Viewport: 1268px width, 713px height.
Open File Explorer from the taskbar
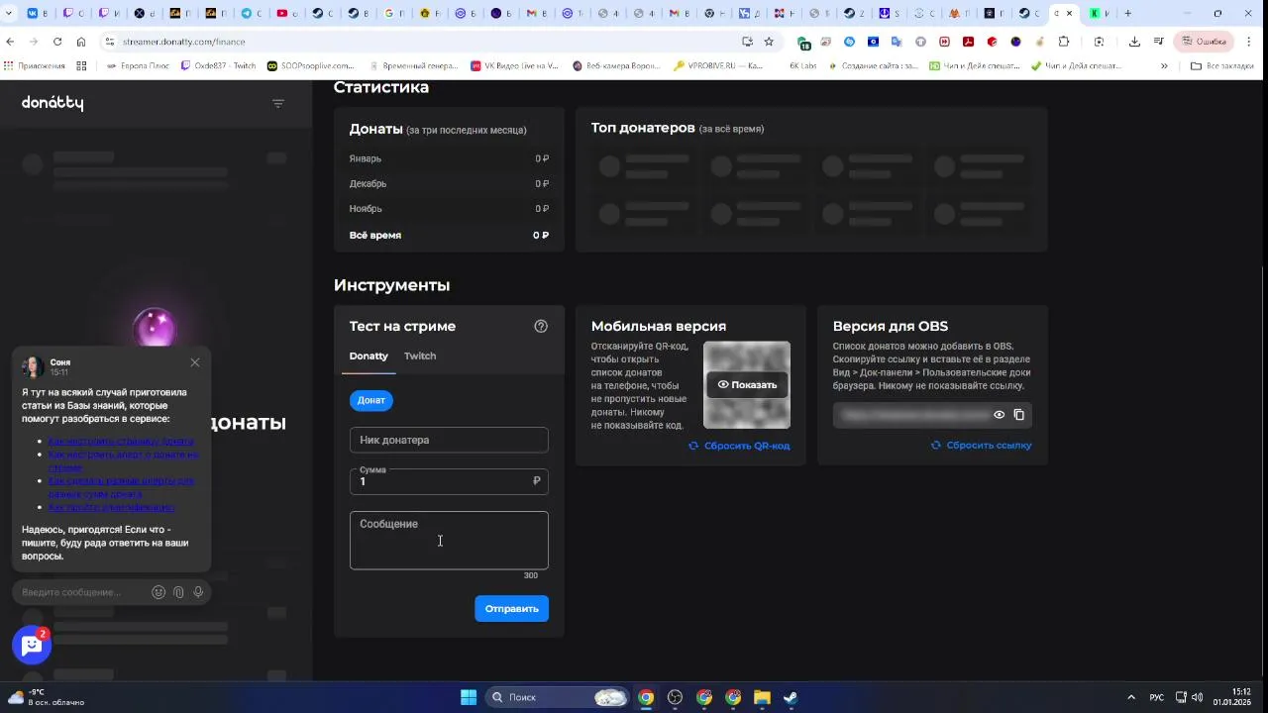762,697
